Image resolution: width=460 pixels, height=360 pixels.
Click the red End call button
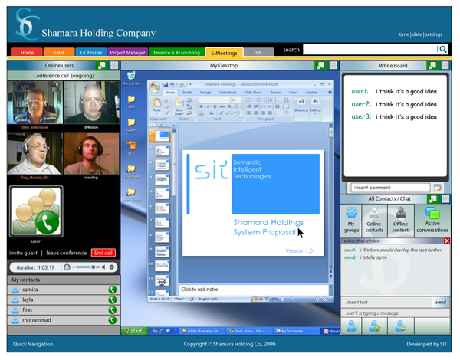tap(103, 253)
